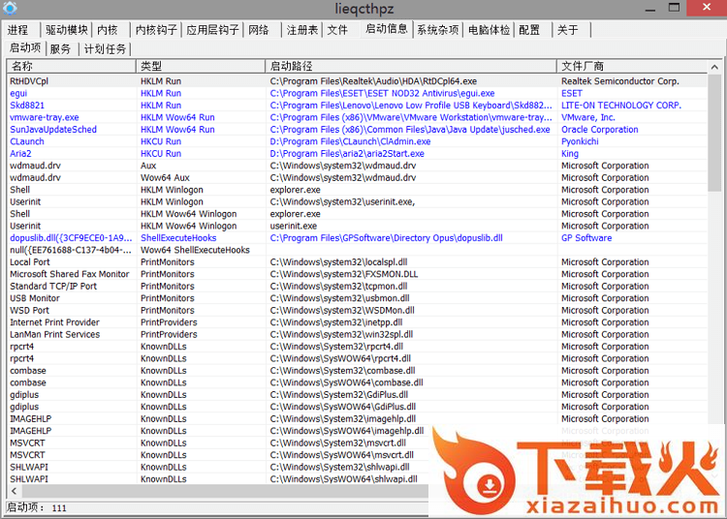Click the path C:\Windows\SysWOW64\msvcrt.dll

point(342,455)
